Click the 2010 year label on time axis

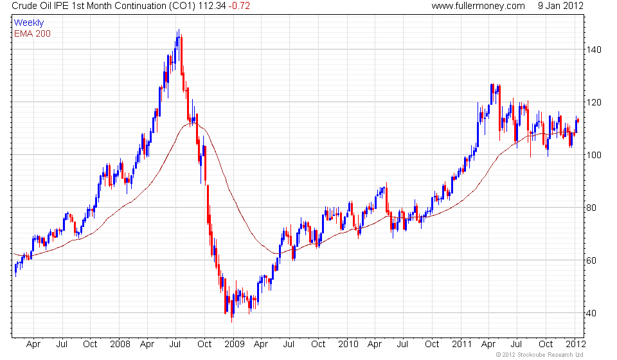pyautogui.click(x=348, y=344)
